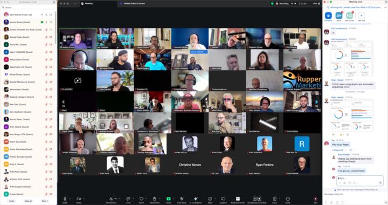The width and height of the screenshot is (388, 205).
Task: Toggle the Audio microphone mute button
Action: 65,199
